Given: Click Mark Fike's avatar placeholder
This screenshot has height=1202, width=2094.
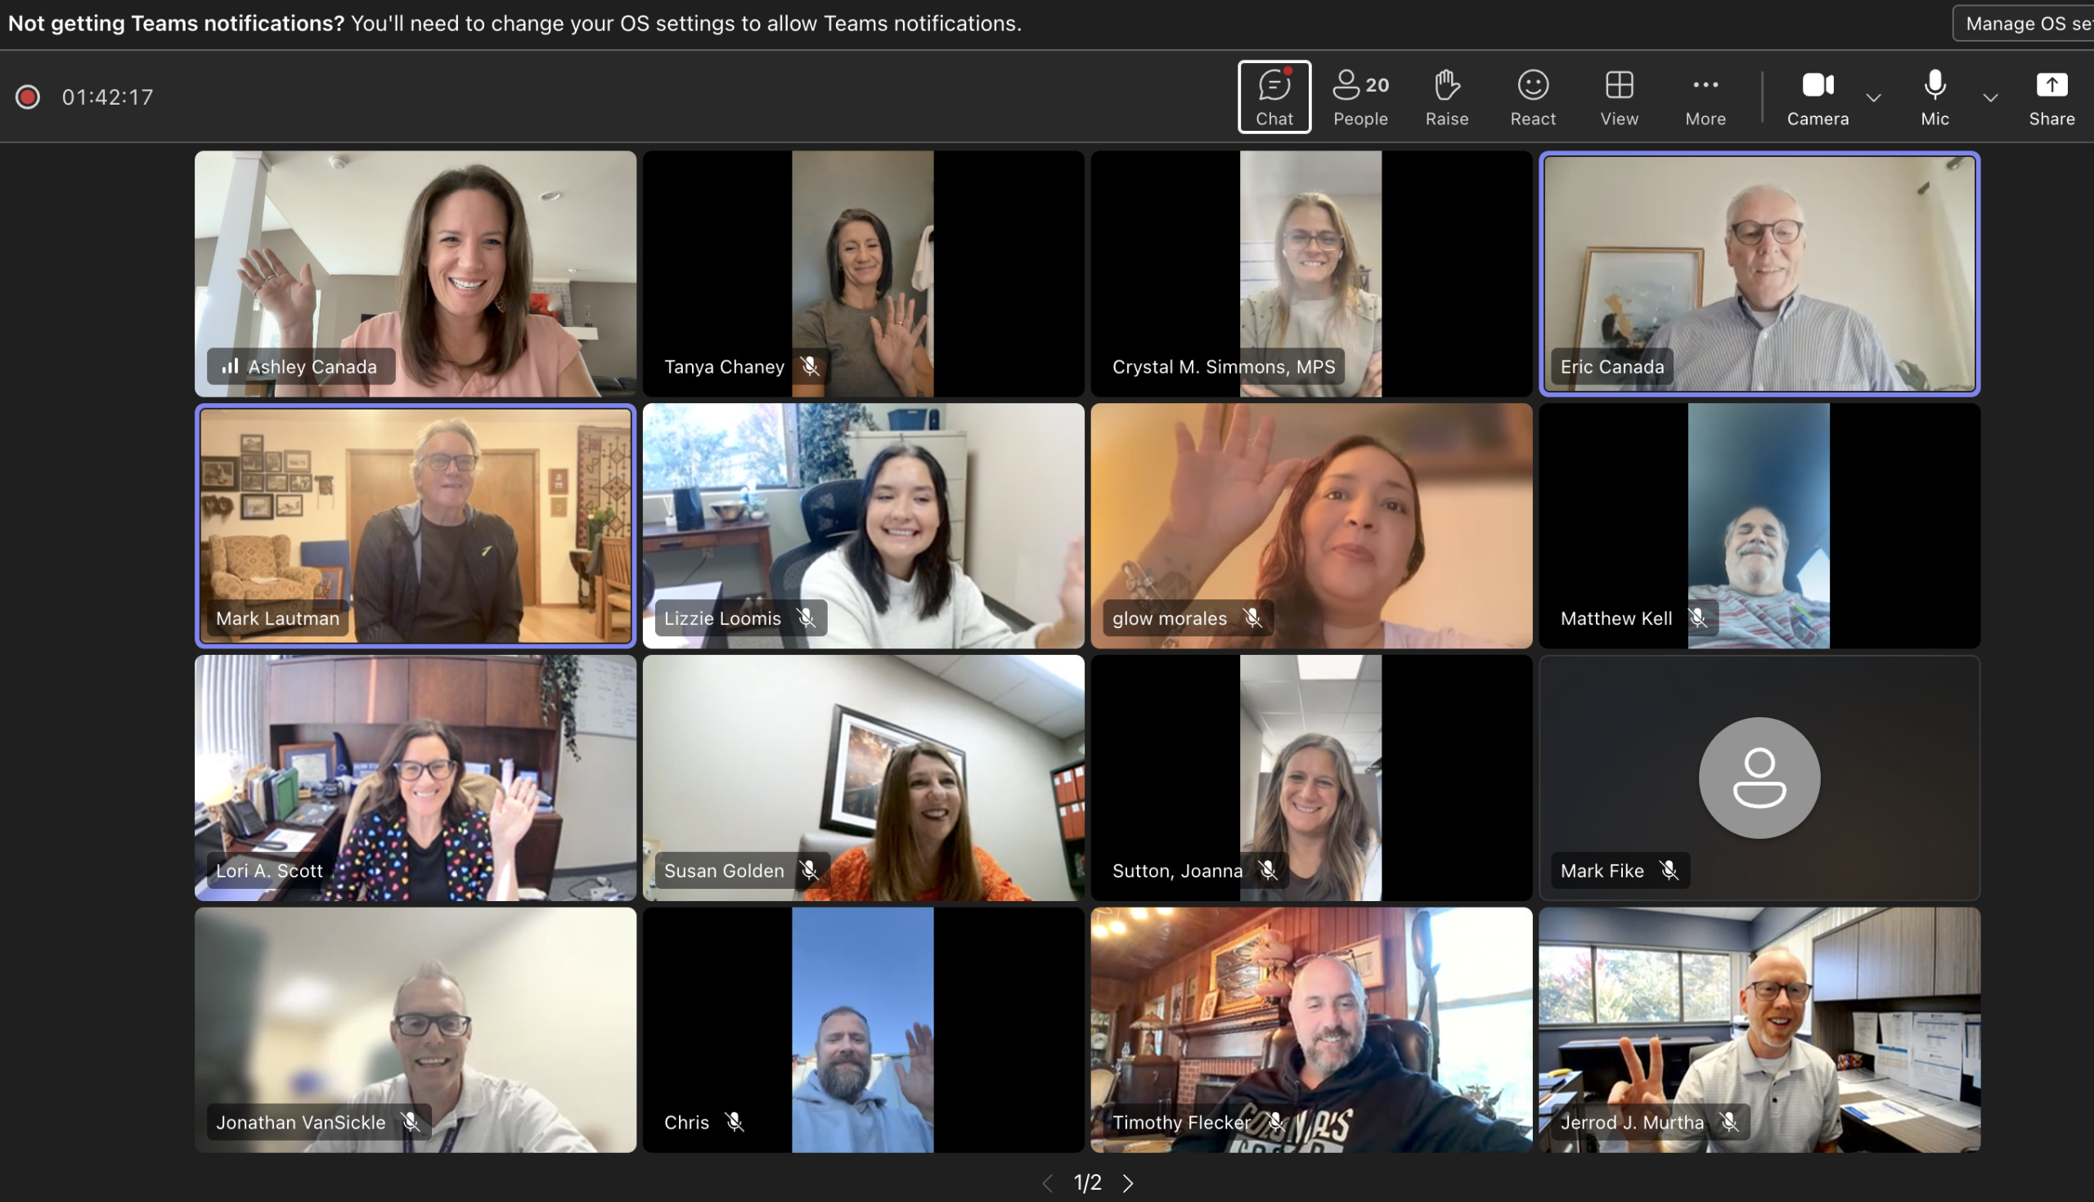Looking at the screenshot, I should [1759, 778].
